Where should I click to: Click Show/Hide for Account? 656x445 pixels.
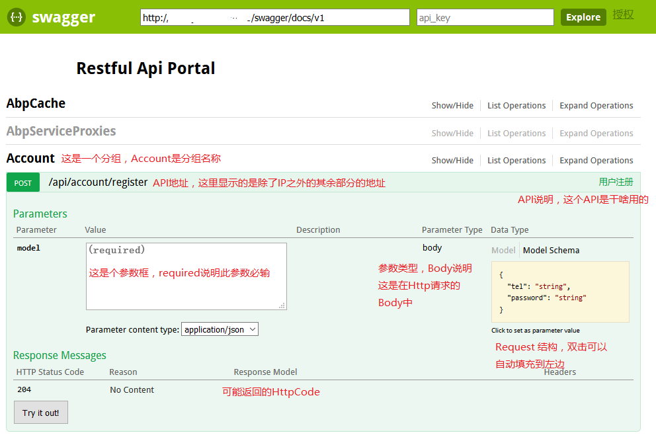pos(452,160)
